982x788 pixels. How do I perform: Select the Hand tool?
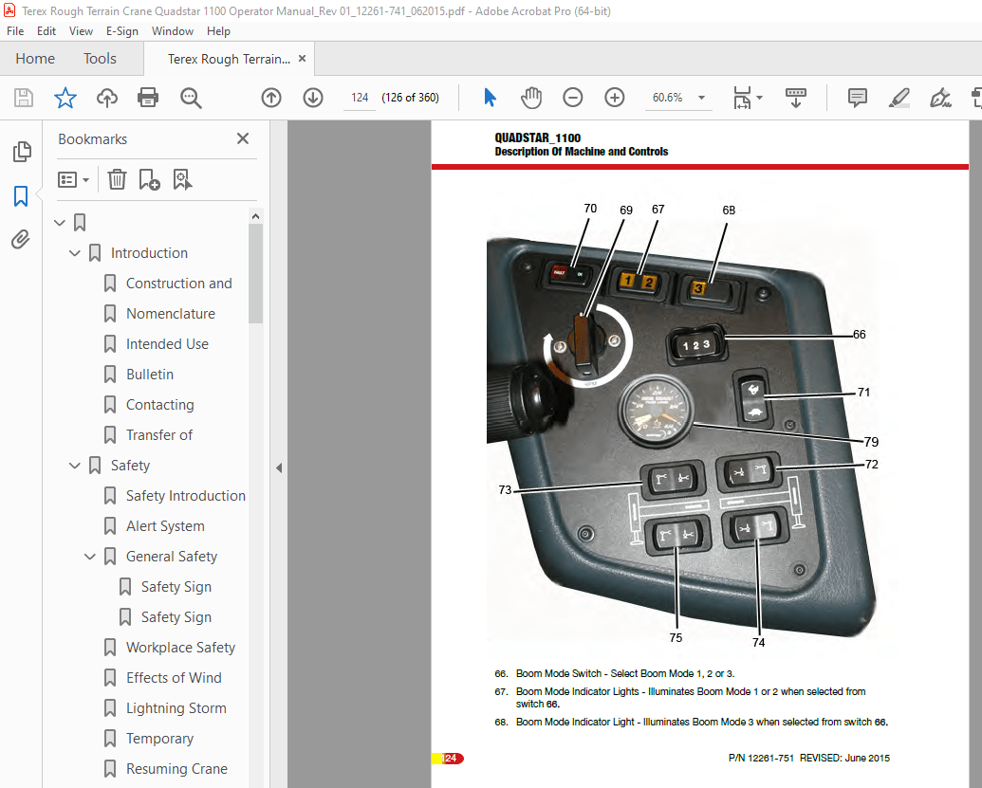pyautogui.click(x=531, y=98)
